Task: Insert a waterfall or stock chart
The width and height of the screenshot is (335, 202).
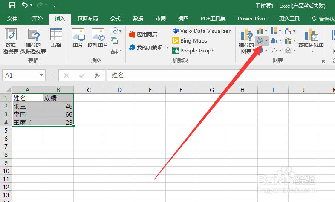Action: click(288, 31)
